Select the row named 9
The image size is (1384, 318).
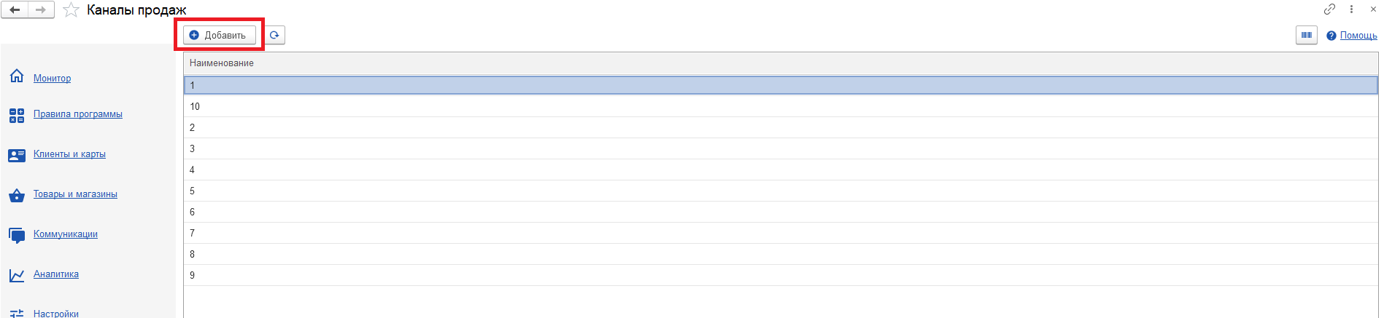point(781,275)
